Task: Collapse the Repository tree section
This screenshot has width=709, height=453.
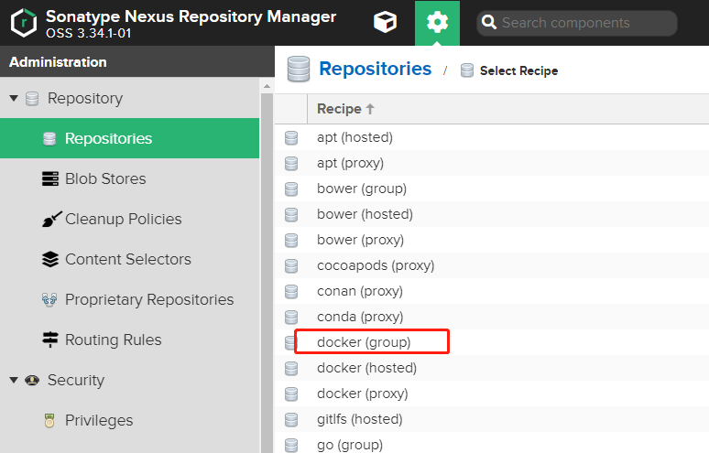Action: 14,99
